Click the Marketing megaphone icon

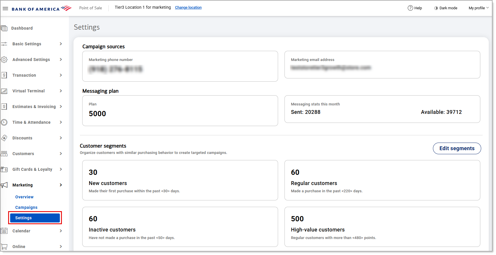tap(4, 185)
